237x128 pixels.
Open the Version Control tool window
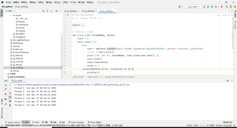13,122
